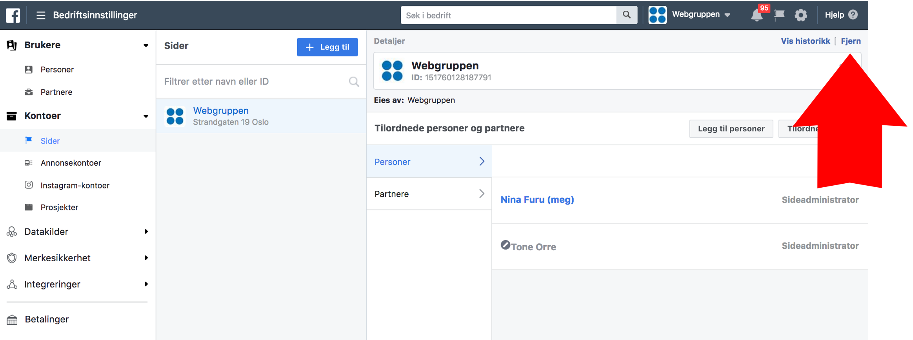Open notifications bell with 95 badge

[757, 15]
